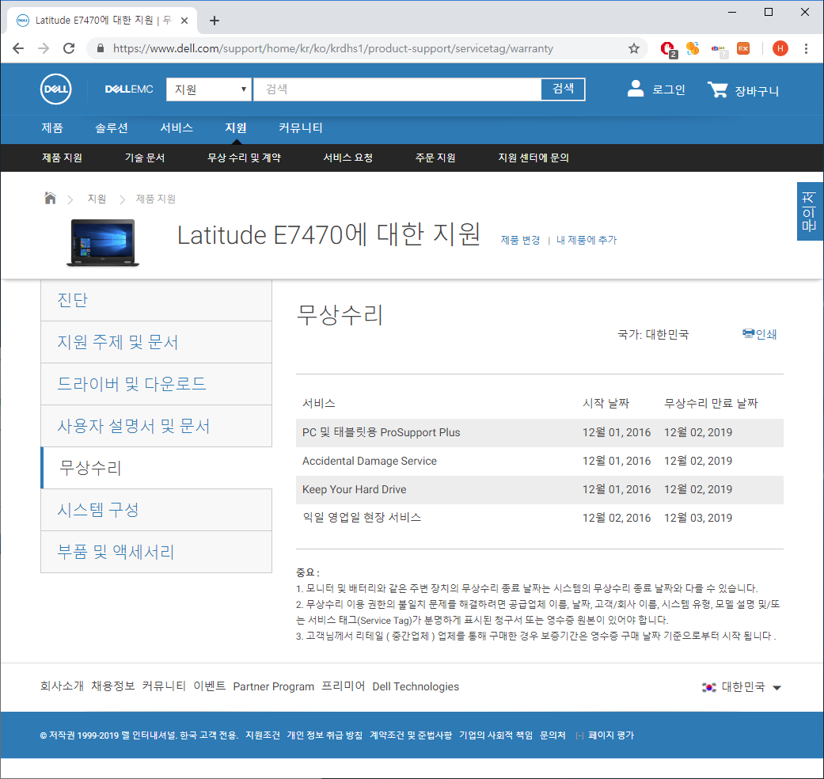Viewport: 824px width, 779px height.
Task: Click the browser address bar URL
Action: pos(332,48)
